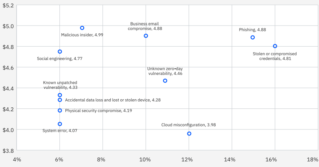Click the "Phishing, 4.88" text label
Viewport: 319px width, 167px height.
[252, 30]
